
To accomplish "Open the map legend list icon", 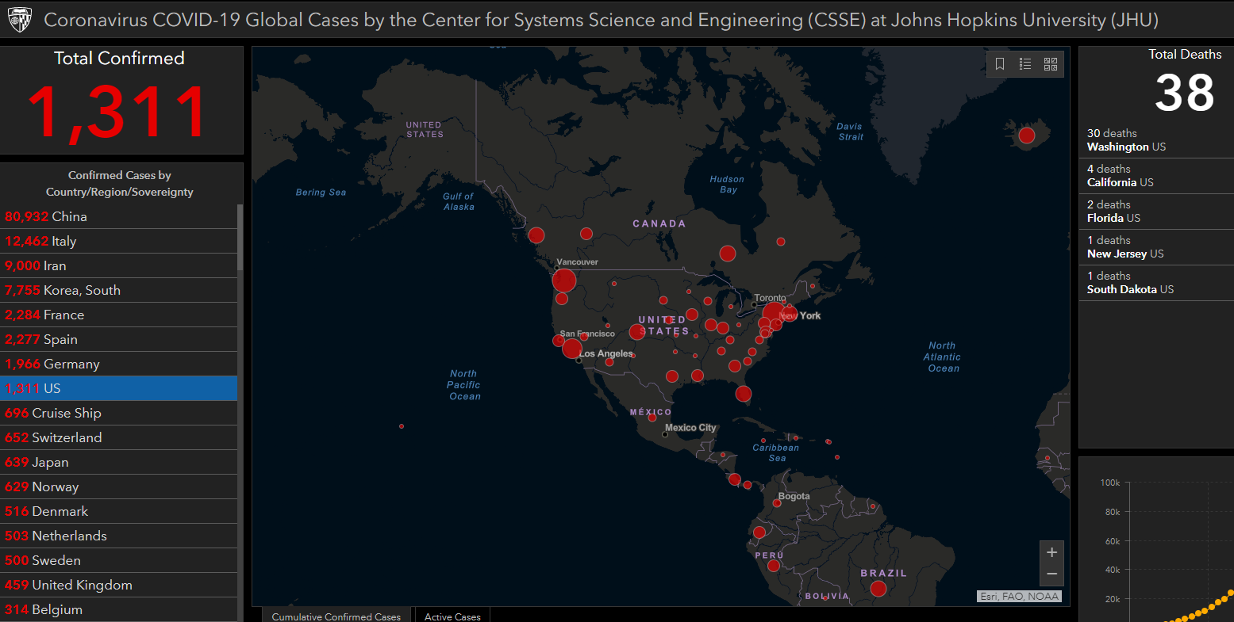I will coord(1025,64).
